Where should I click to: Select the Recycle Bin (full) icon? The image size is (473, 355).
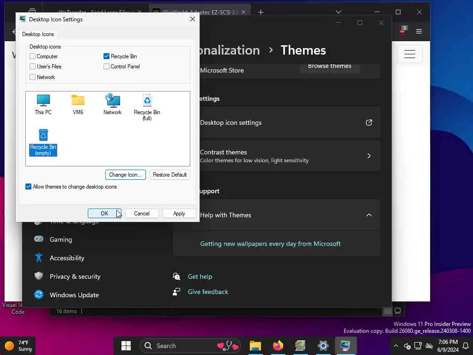point(147,107)
